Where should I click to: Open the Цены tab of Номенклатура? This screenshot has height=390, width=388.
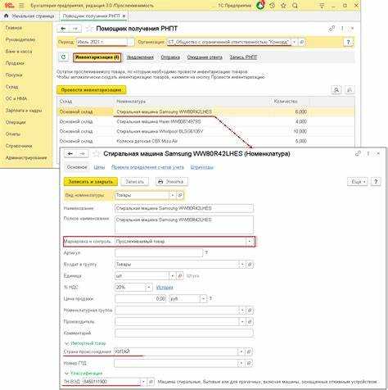(99, 167)
